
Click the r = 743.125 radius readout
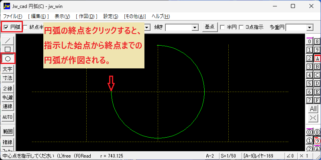tap(112, 156)
